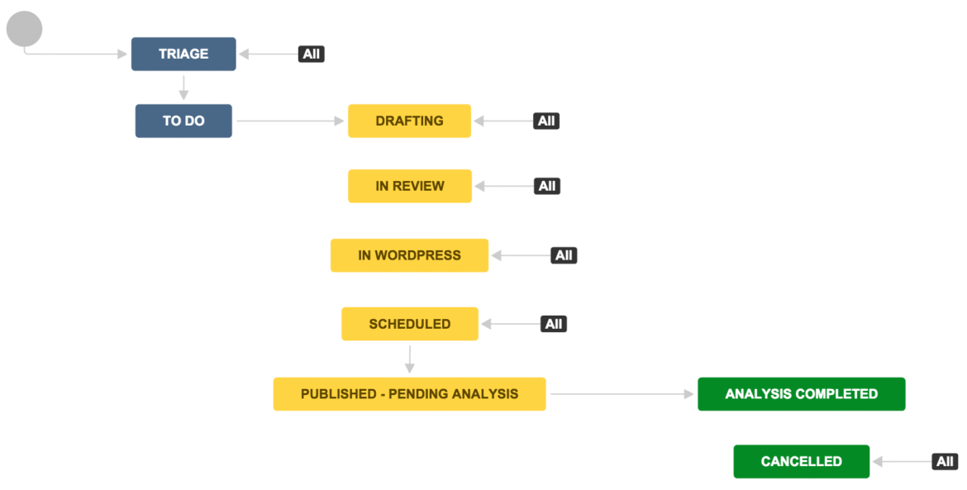Select PUBLISHED - PENDING ANALYSIS status

coord(409,394)
